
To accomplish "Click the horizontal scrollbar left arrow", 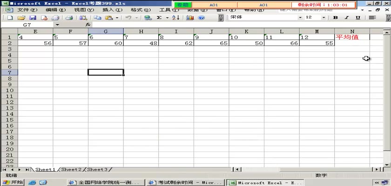I will pyautogui.click(x=236, y=170).
